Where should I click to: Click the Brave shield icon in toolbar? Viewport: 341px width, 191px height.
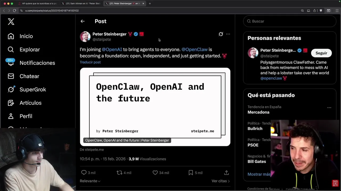[321, 11]
